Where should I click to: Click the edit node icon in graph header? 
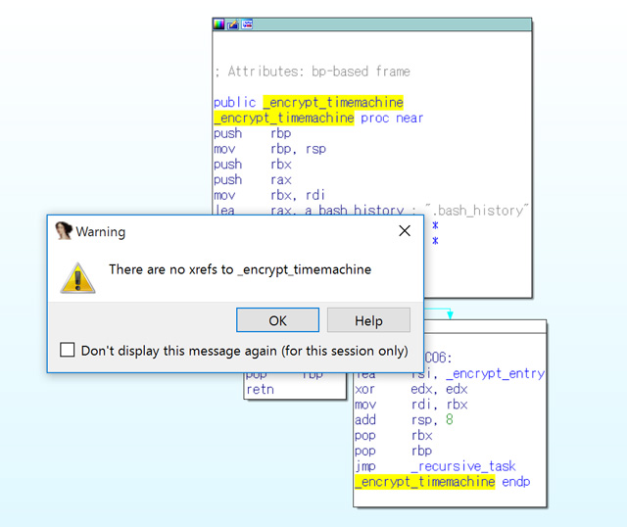(x=233, y=24)
